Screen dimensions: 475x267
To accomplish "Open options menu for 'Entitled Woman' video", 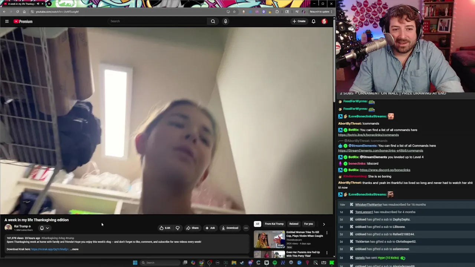I will [x=327, y=233].
